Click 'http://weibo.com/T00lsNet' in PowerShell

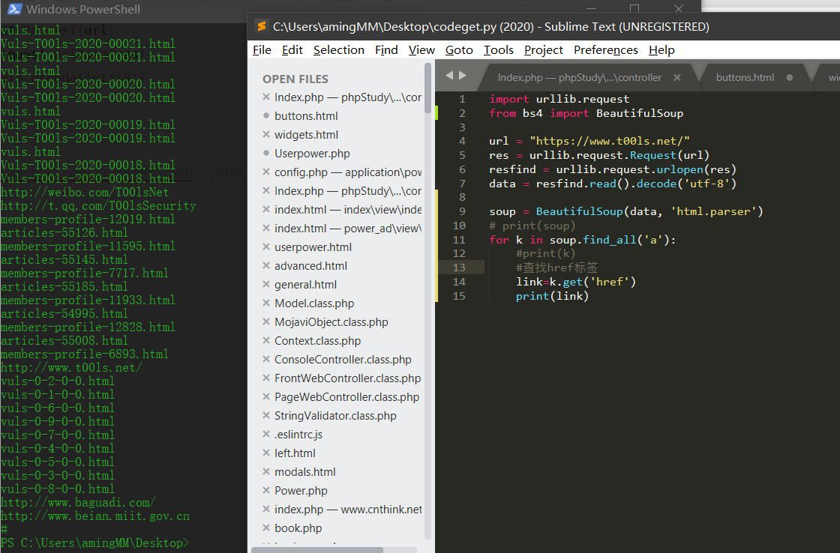[x=85, y=192]
